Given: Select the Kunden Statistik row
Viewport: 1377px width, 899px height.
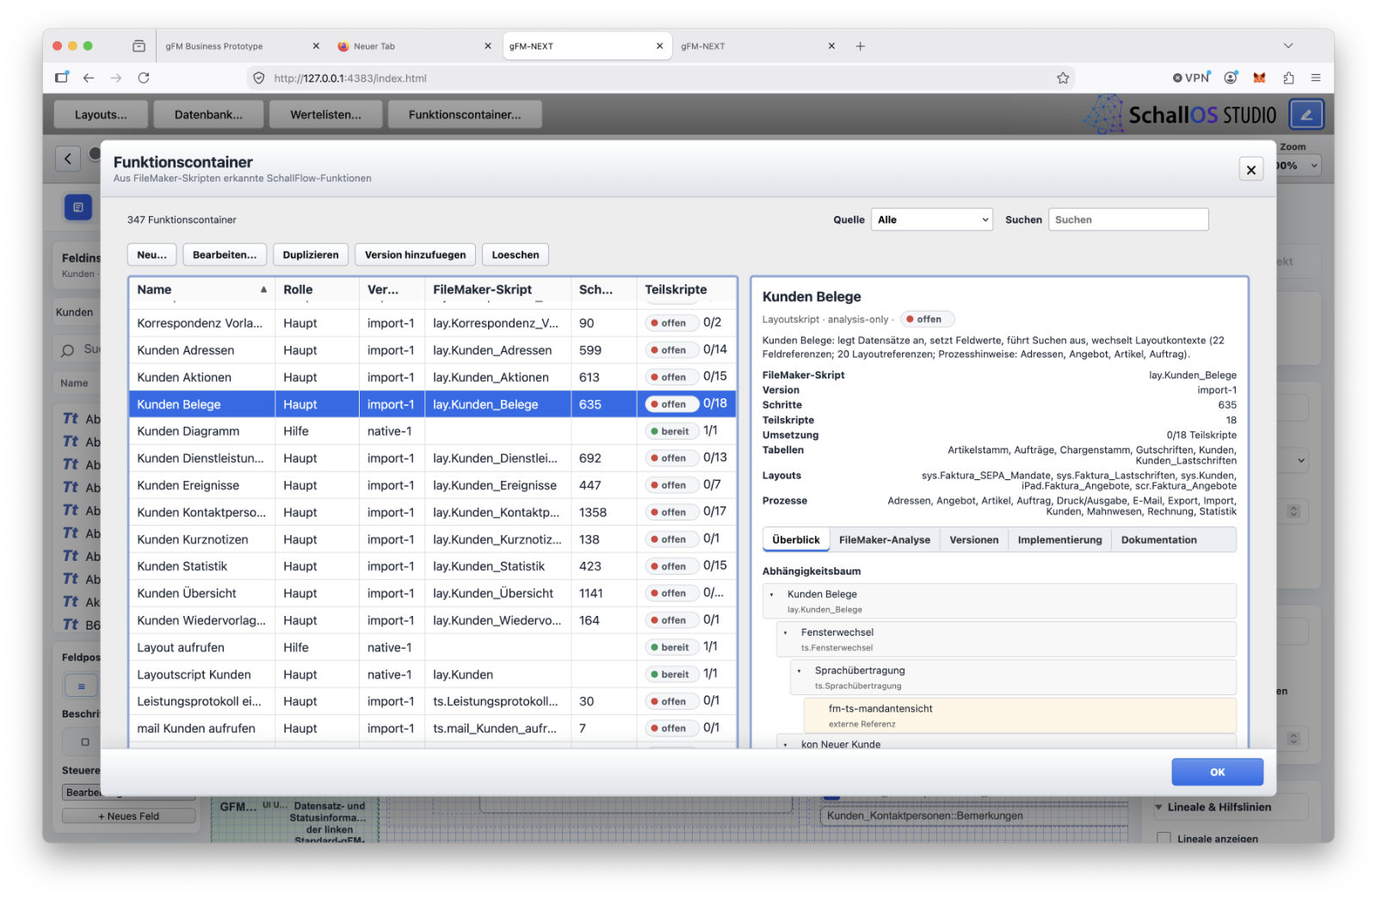Looking at the screenshot, I should 432,566.
